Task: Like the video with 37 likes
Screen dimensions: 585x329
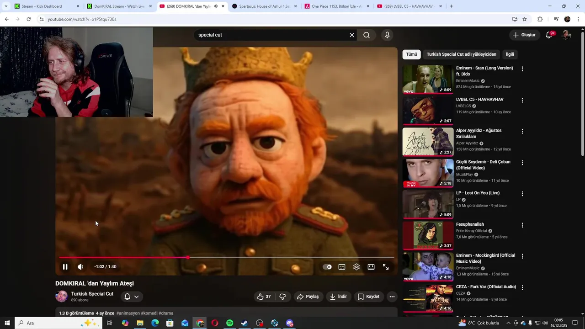Action: pyautogui.click(x=264, y=297)
